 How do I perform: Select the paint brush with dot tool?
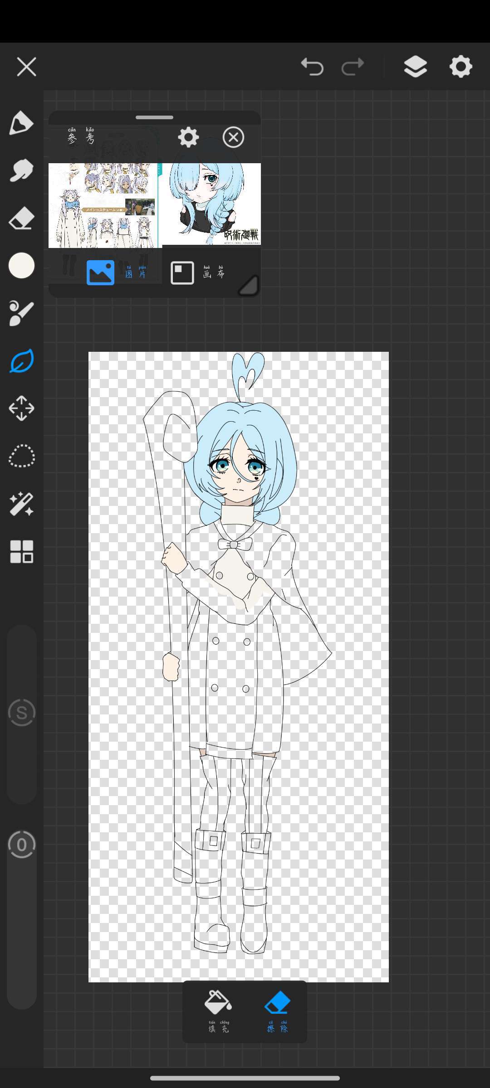[x=21, y=313]
